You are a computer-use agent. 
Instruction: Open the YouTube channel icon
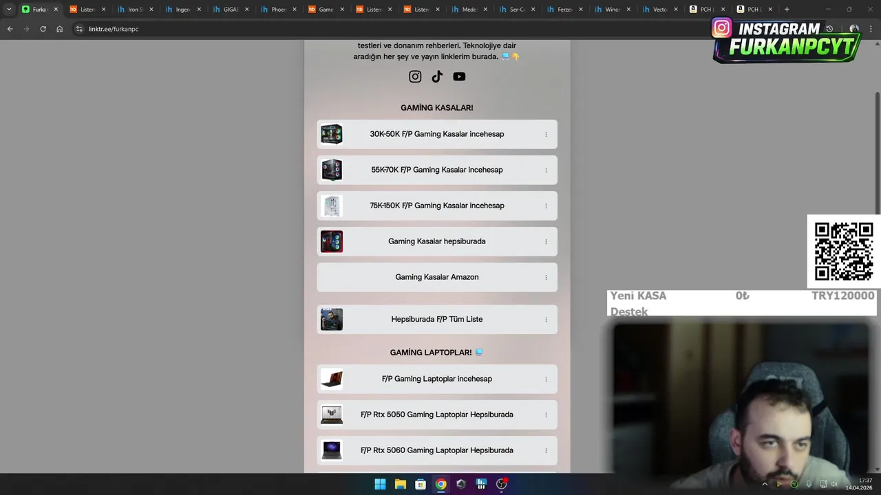pyautogui.click(x=459, y=76)
